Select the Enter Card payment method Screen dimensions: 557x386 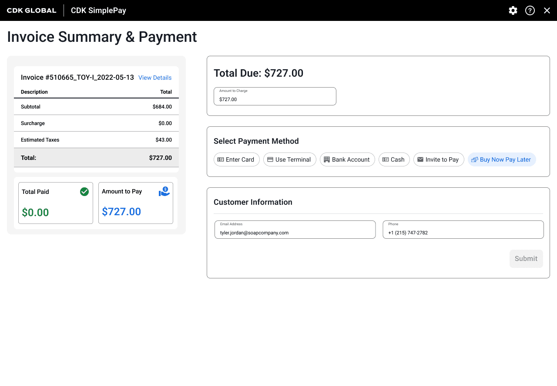(237, 159)
